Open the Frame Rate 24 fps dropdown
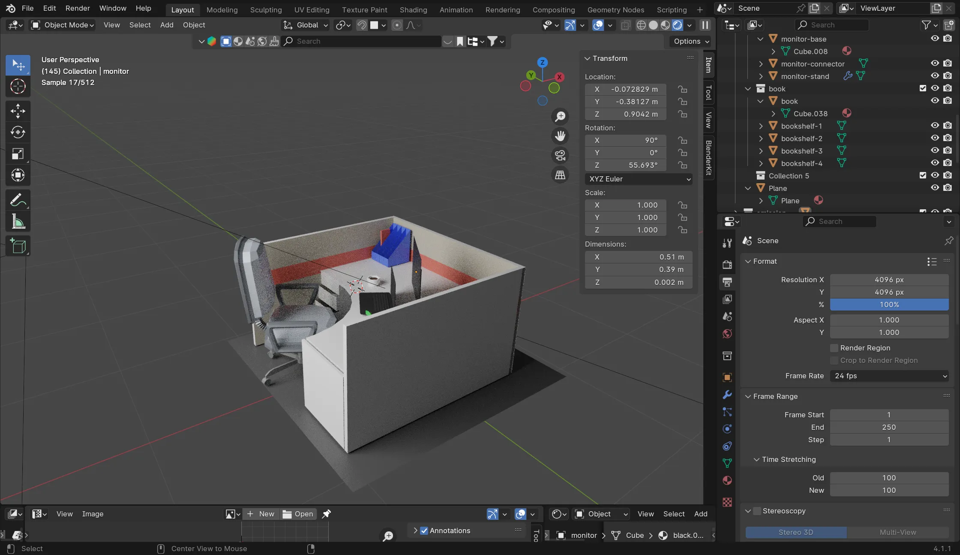Screen dimensions: 960x555 tap(889, 376)
